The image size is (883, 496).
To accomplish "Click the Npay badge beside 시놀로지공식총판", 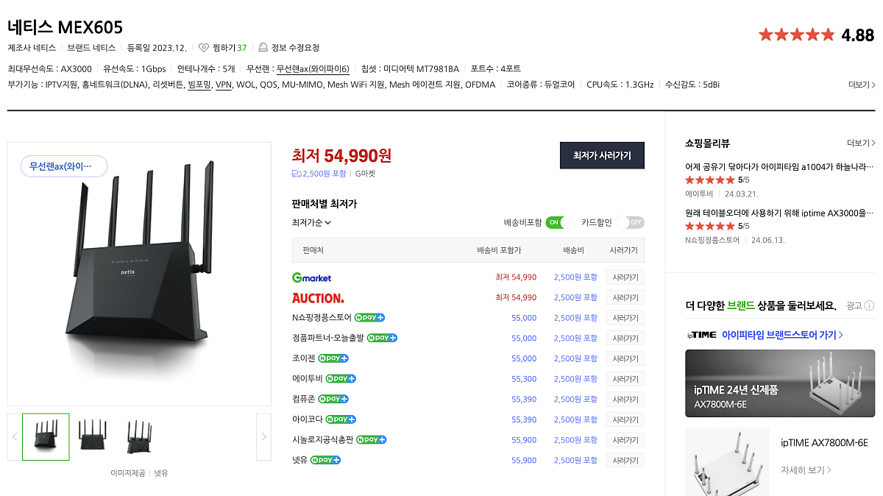I will [372, 439].
